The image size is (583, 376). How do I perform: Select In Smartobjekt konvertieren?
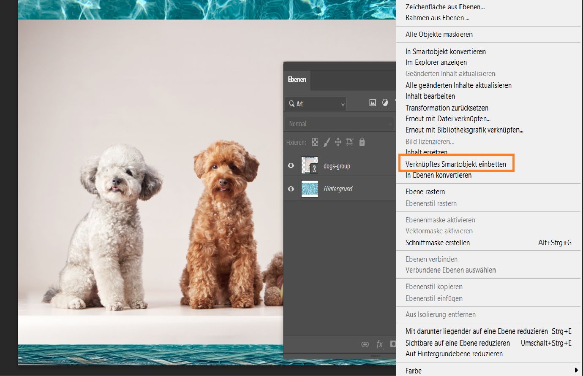[446, 51]
